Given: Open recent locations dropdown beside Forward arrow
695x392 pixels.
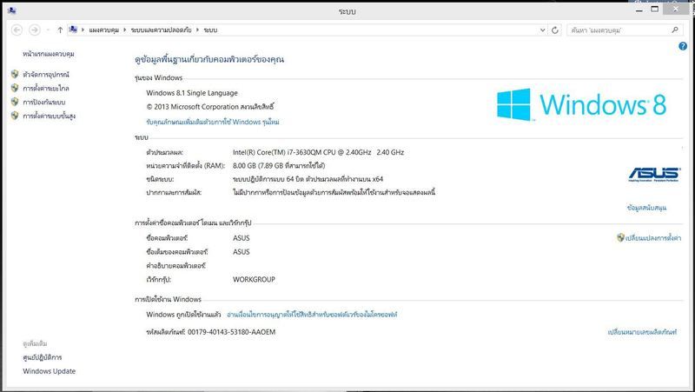Looking at the screenshot, I should click(x=47, y=30).
